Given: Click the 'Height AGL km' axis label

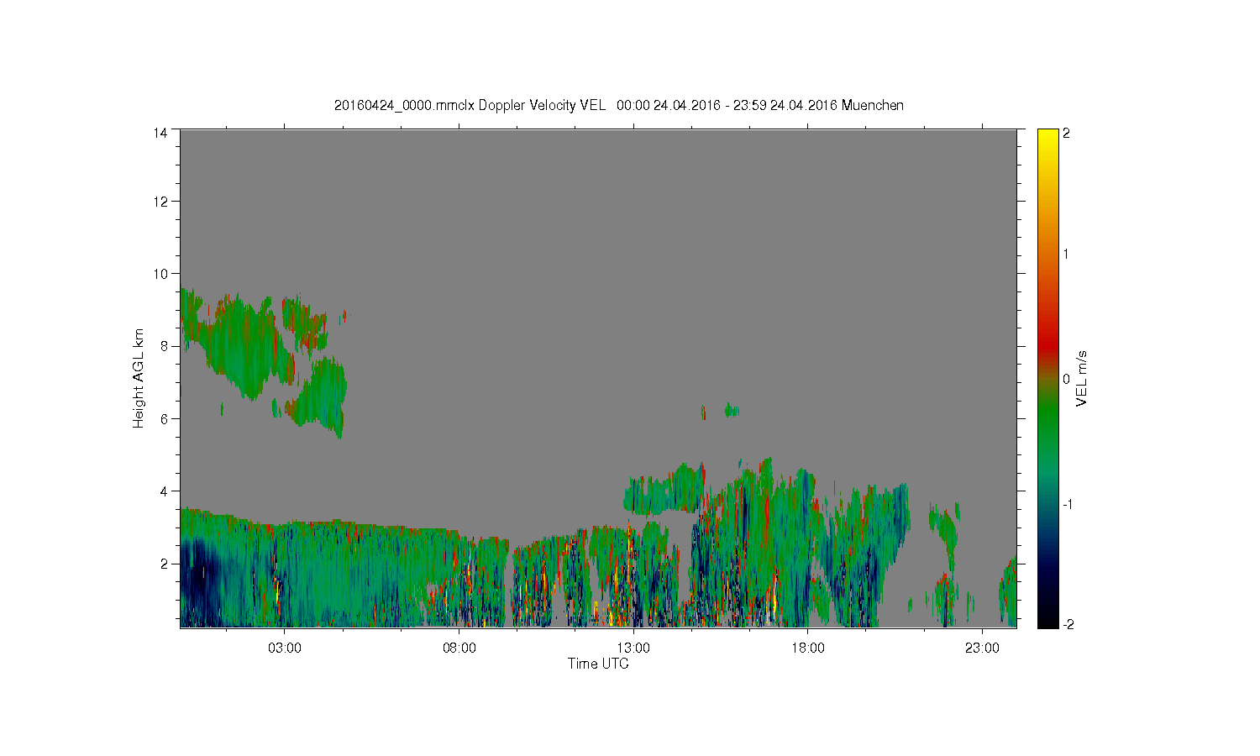Looking at the screenshot, I should click(x=139, y=378).
